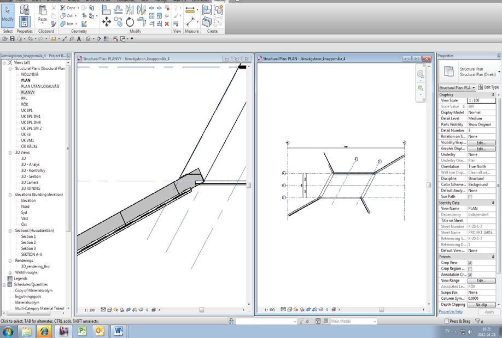
Task: Open Outlook from the taskbar
Action: pos(100,331)
